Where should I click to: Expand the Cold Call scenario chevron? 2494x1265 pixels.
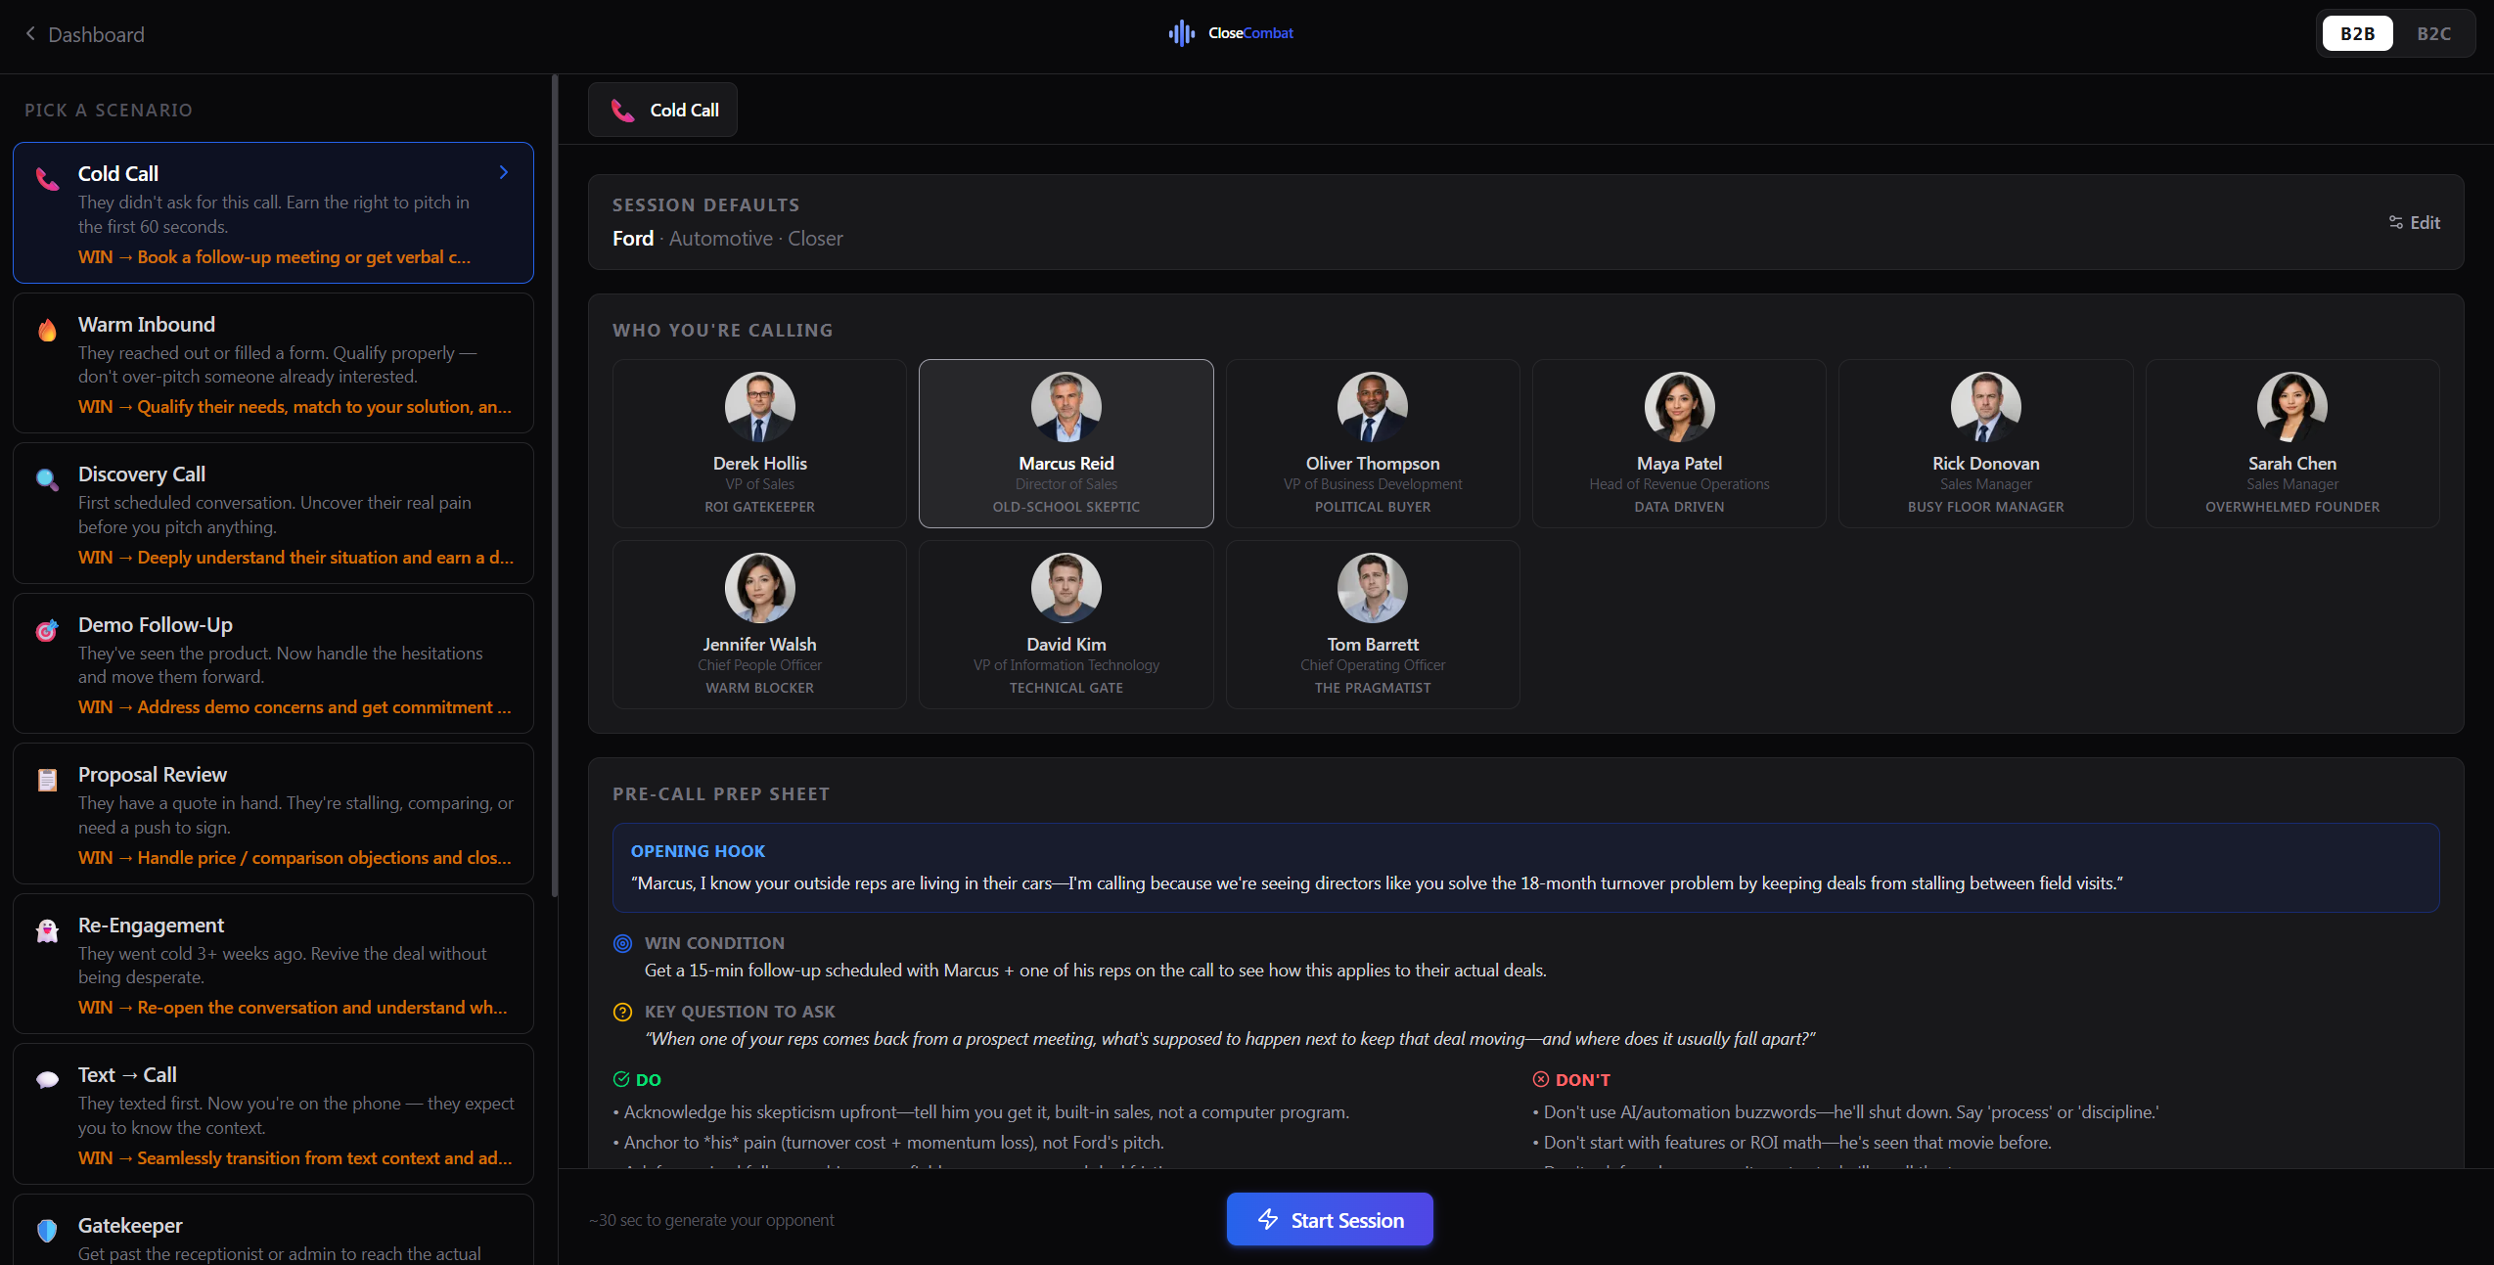[x=504, y=173]
